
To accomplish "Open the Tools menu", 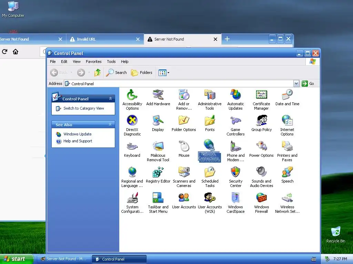I will pyautogui.click(x=111, y=62).
